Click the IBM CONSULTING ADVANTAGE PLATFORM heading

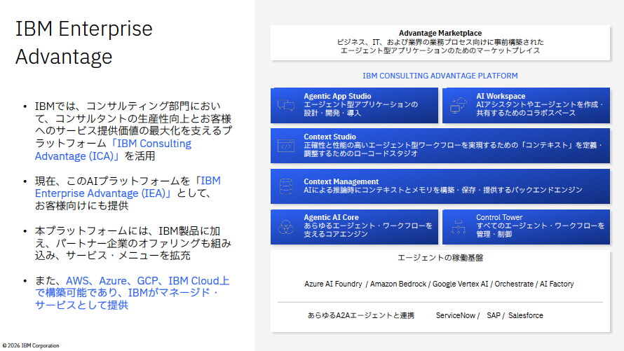[x=440, y=76]
